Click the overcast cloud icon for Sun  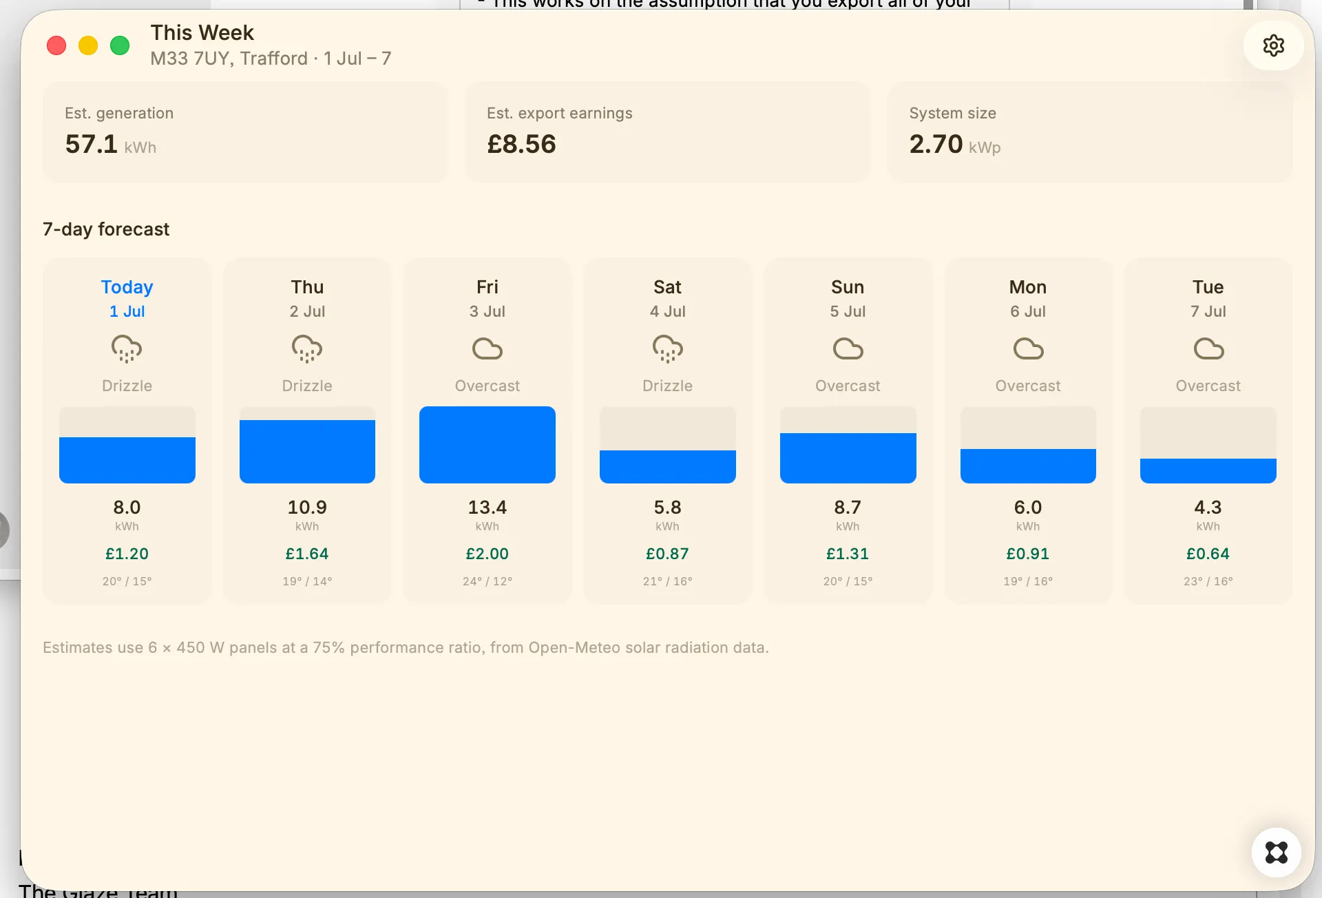tap(848, 349)
